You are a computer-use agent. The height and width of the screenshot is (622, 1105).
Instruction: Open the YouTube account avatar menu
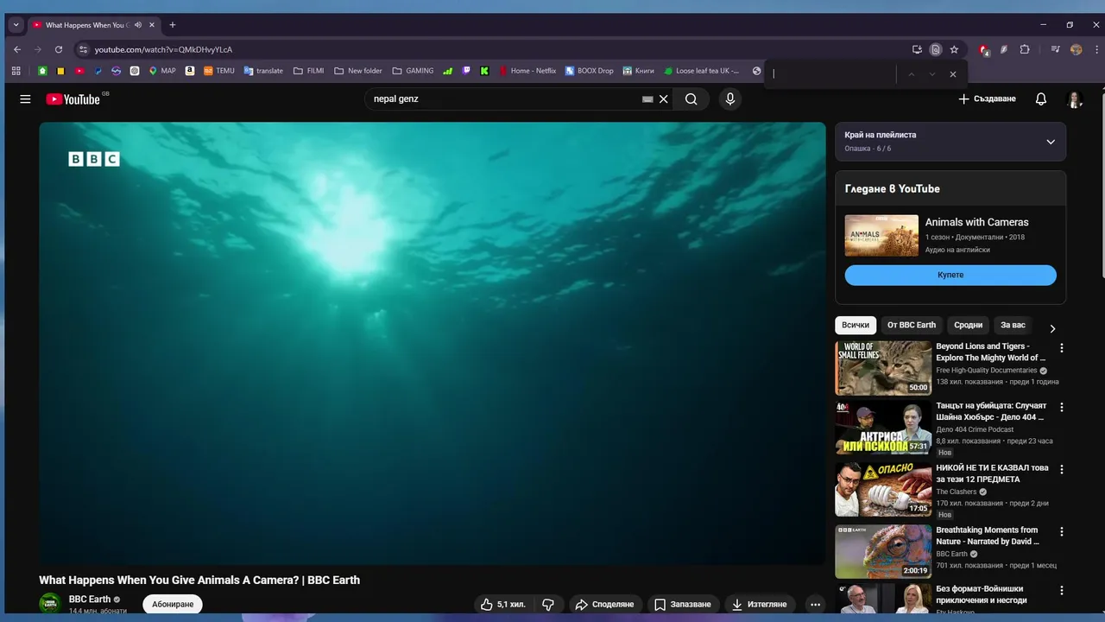point(1075,99)
